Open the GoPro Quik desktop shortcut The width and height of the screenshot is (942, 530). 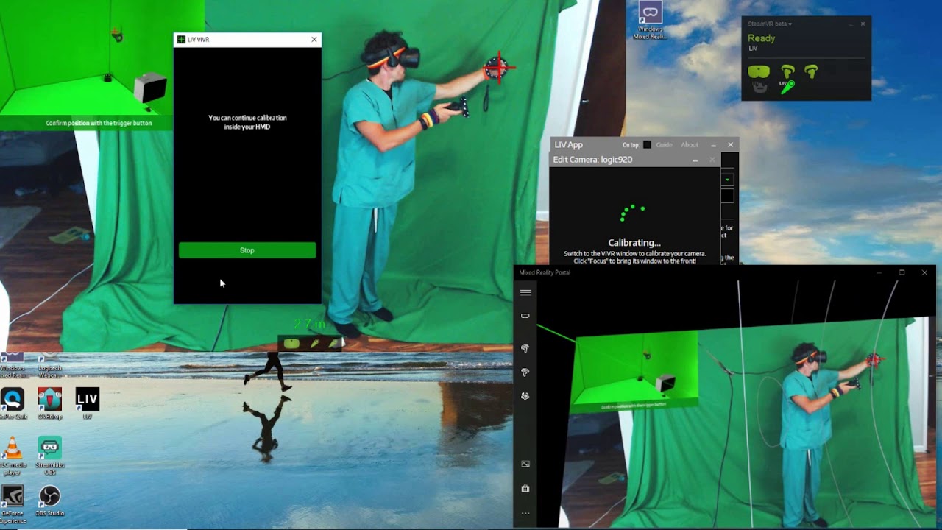pyautogui.click(x=13, y=403)
